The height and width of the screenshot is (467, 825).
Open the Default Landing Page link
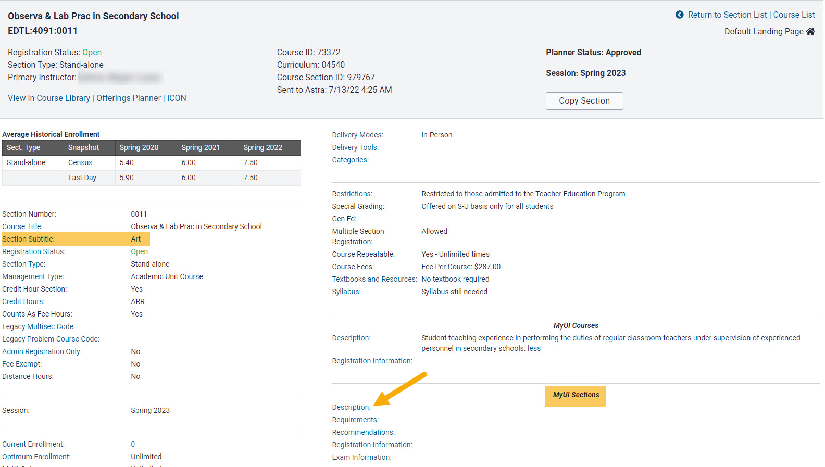click(x=764, y=31)
